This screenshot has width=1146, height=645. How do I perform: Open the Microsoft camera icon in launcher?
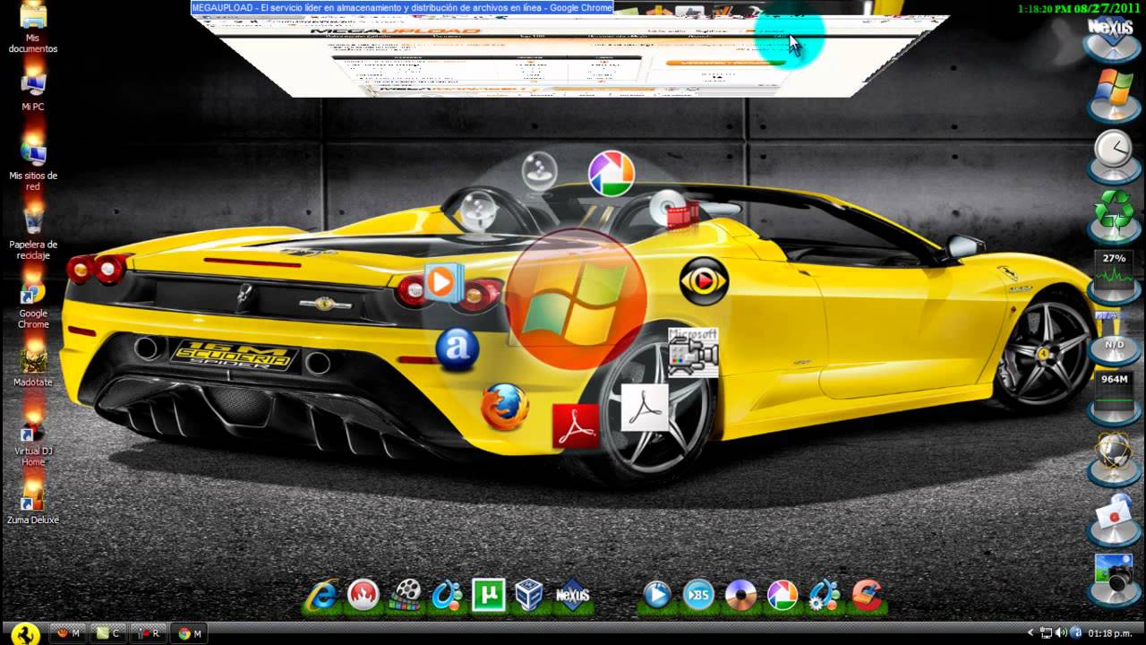click(693, 353)
